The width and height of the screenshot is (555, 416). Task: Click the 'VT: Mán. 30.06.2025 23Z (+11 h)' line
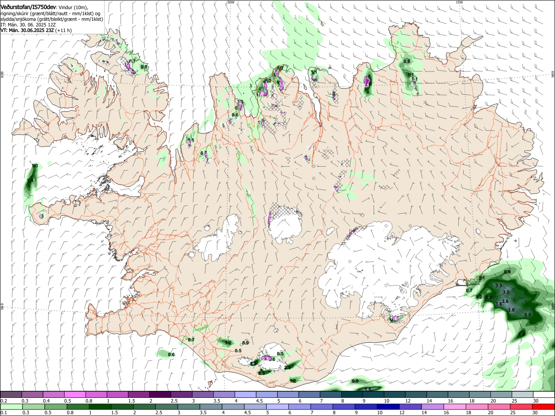click(x=36, y=30)
